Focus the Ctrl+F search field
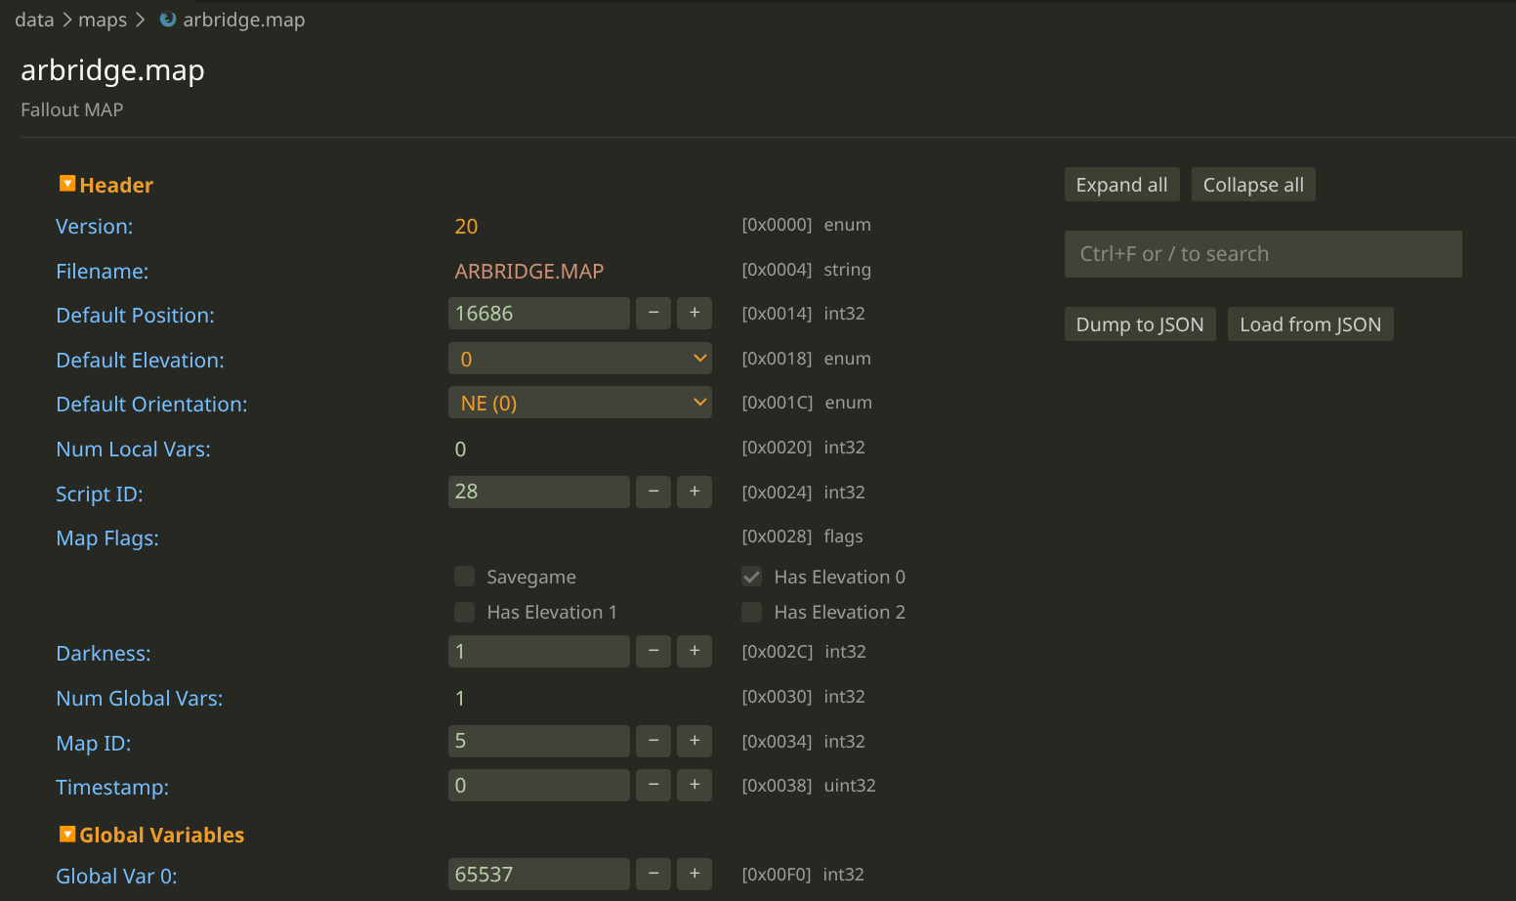 pyautogui.click(x=1262, y=254)
